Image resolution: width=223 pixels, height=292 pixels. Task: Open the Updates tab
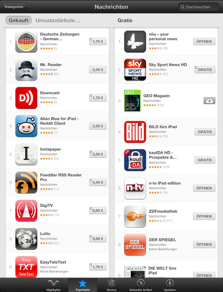(170, 285)
